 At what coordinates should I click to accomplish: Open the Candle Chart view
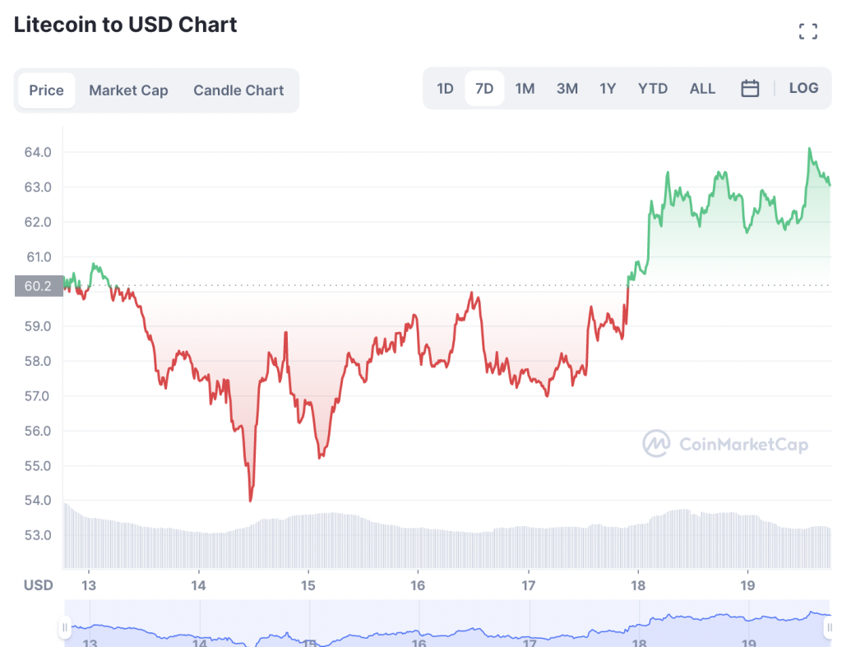coord(238,90)
